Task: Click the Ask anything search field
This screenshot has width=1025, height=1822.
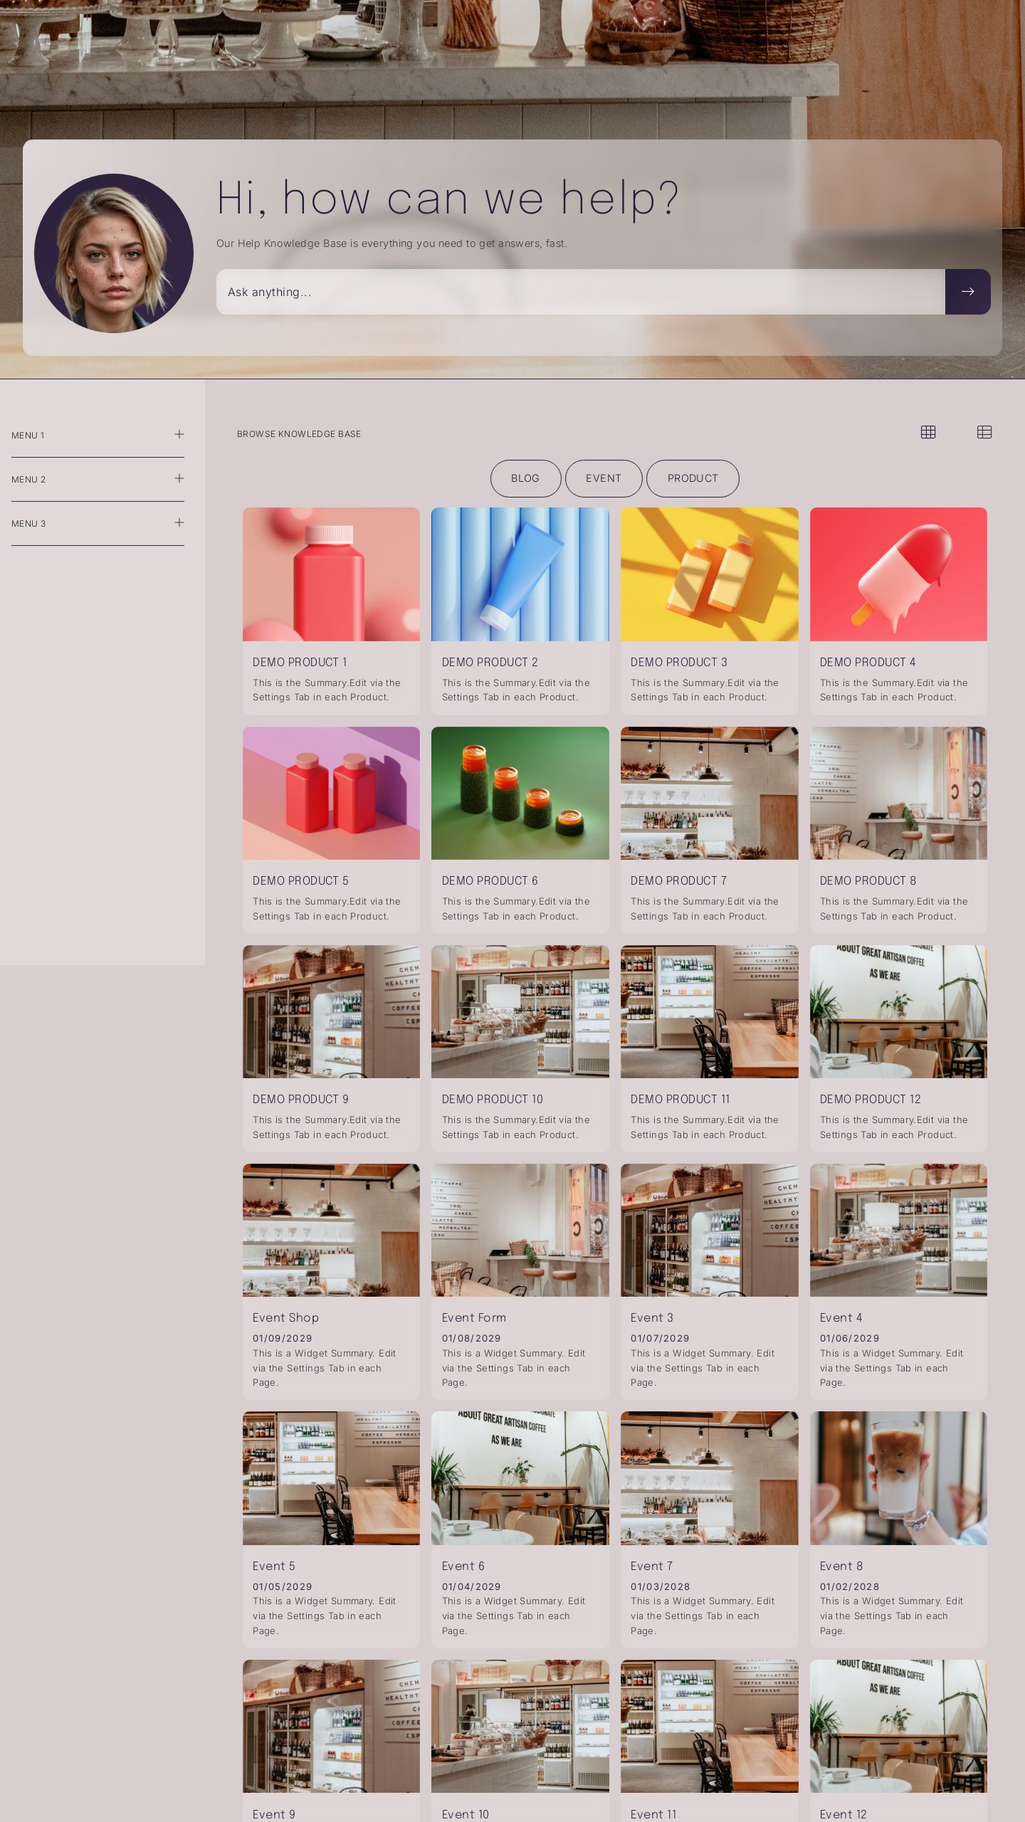Action: pyautogui.click(x=580, y=292)
